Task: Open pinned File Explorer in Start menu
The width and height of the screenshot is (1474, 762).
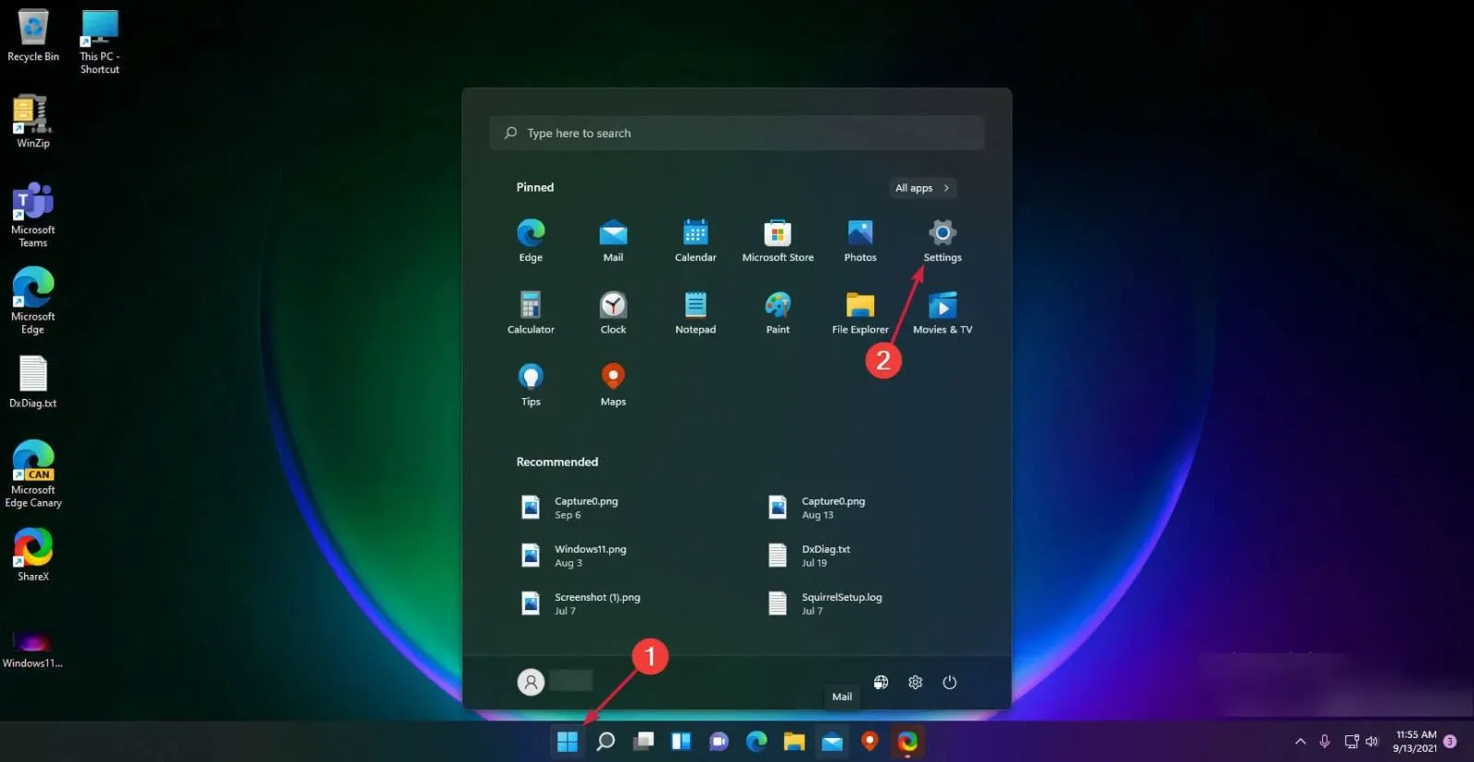Action: (860, 312)
